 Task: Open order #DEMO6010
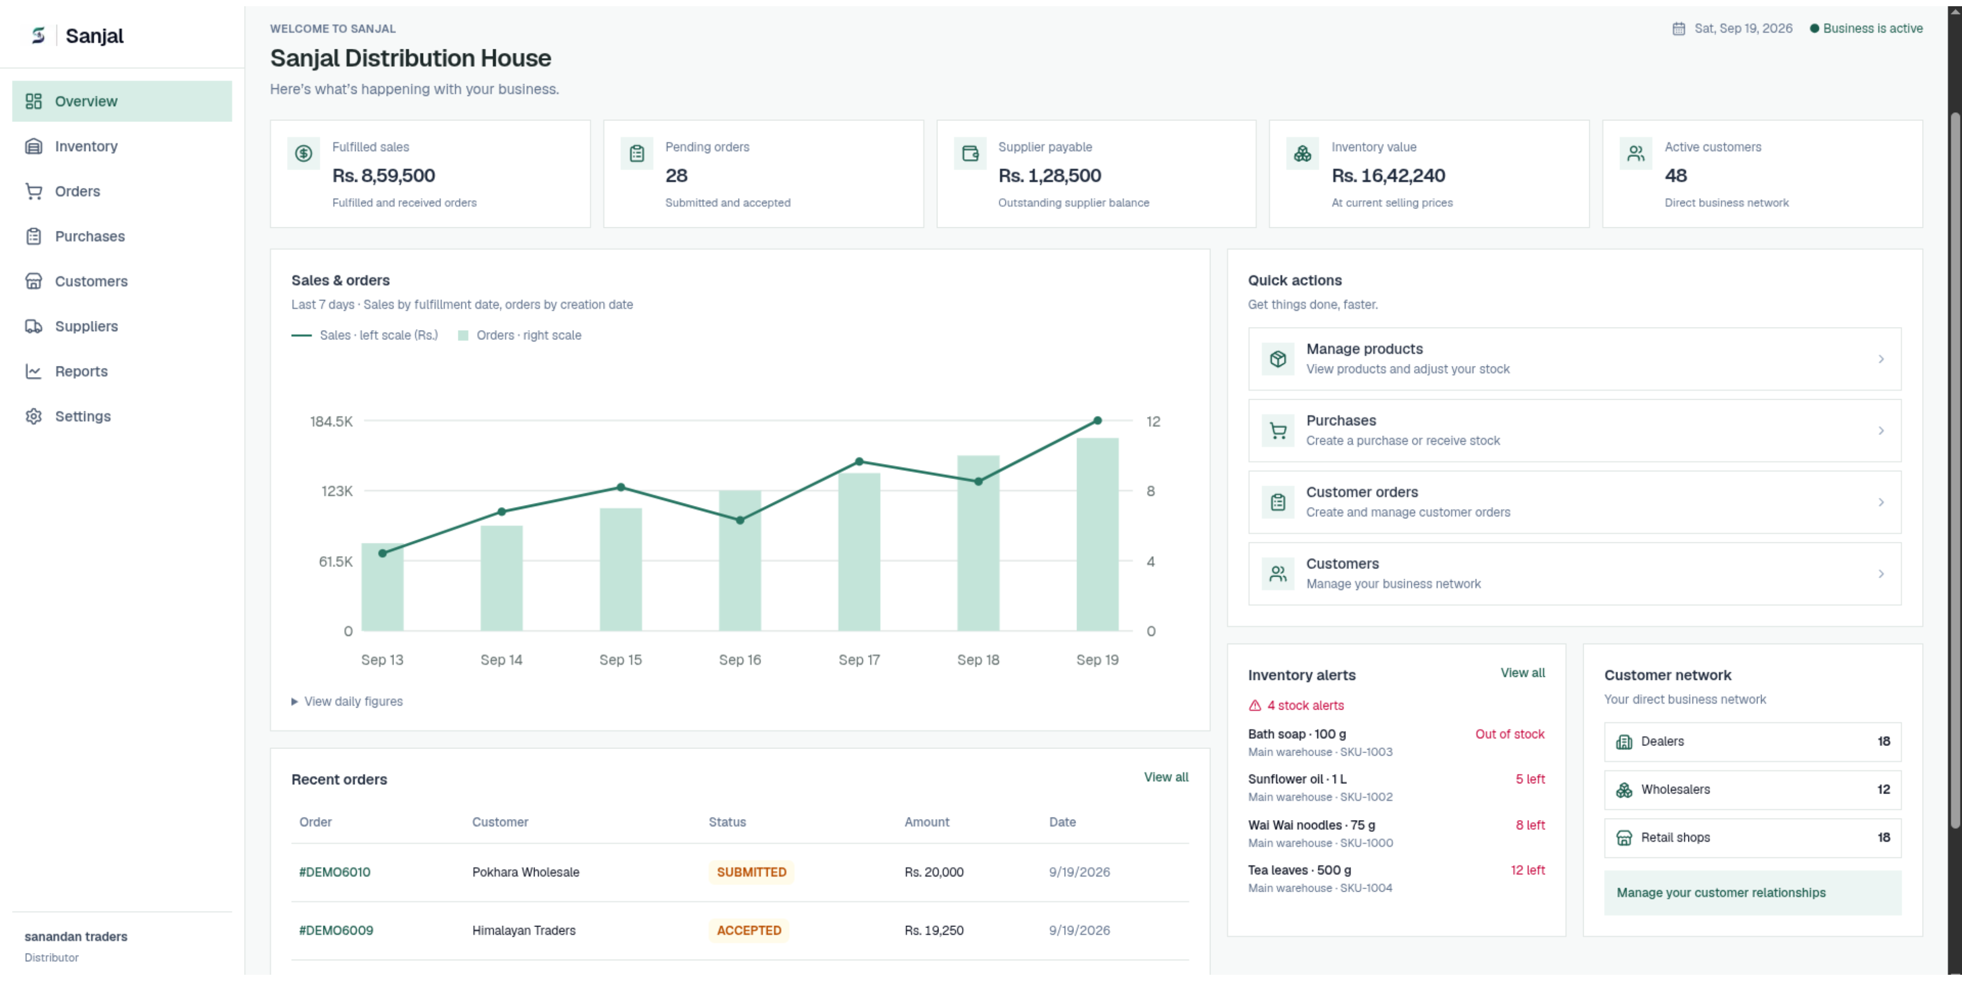tap(334, 872)
